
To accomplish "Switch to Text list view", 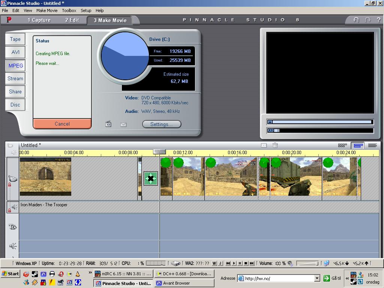I will point(372,145).
